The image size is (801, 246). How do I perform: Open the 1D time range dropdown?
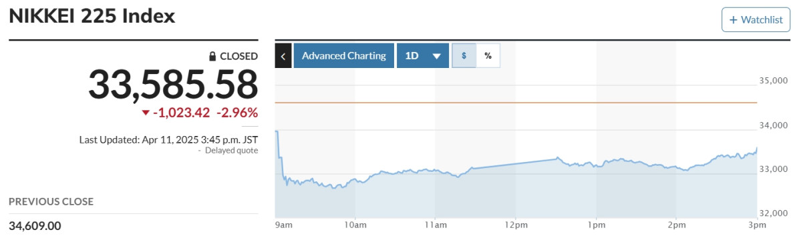point(422,55)
